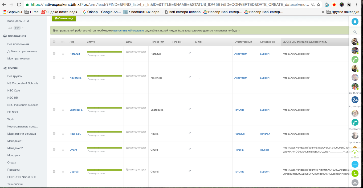Go to Календарь CRM in sidebar
The height and width of the screenshot is (188, 363).
[18, 21]
